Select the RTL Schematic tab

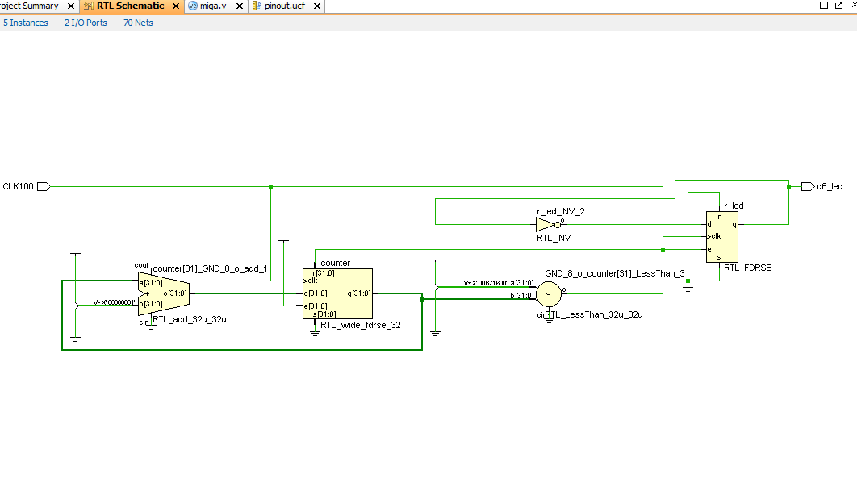(130, 6)
